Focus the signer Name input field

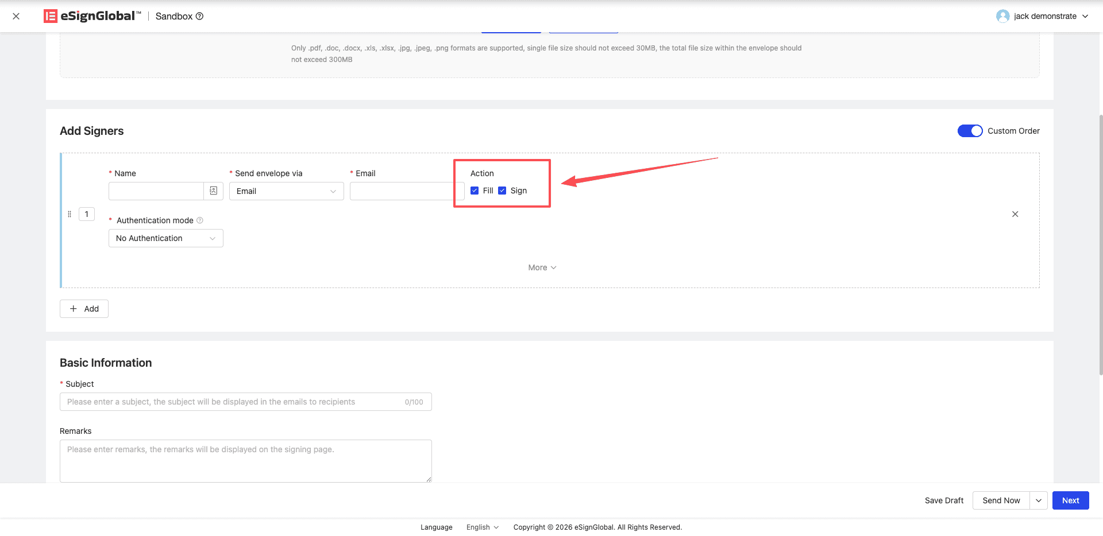tap(156, 191)
